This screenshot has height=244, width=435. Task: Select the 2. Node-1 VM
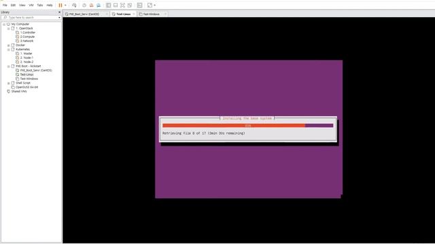[x=27, y=58]
